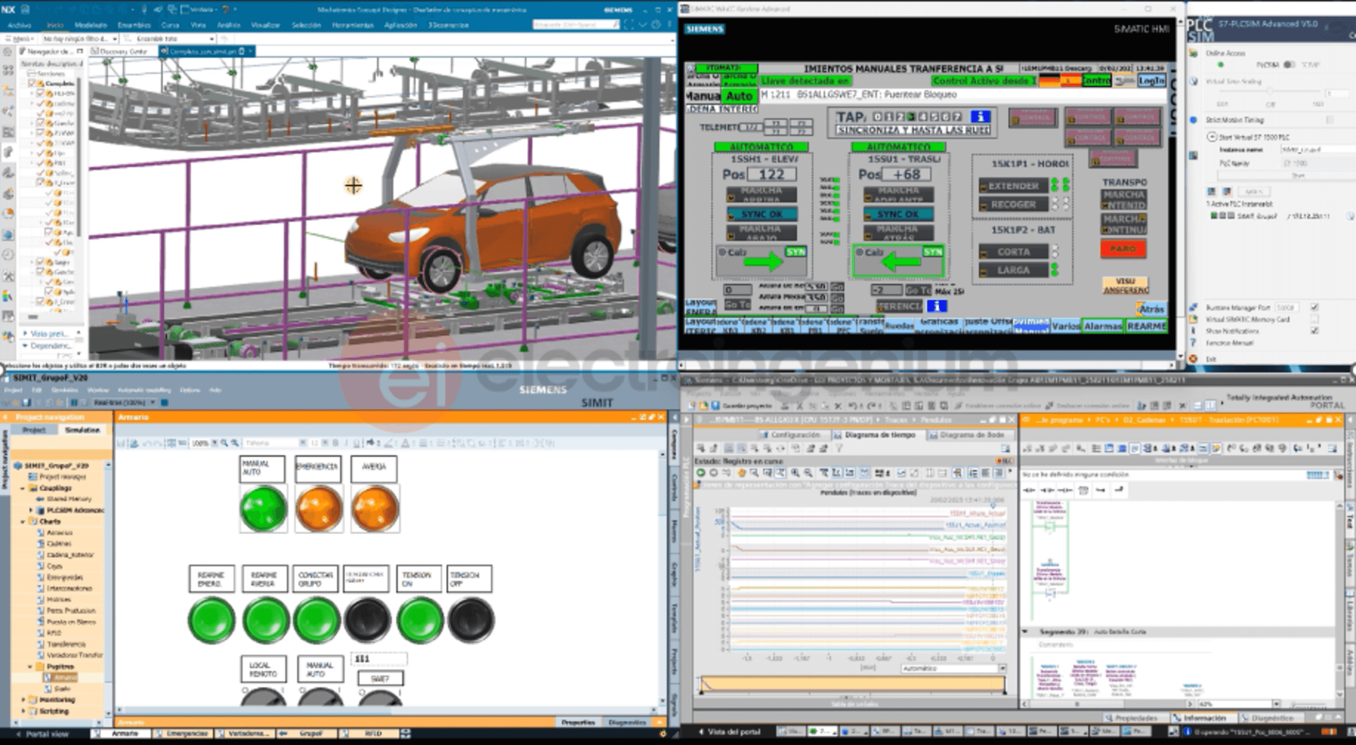Enable the Virtual SIMATIC Memory Card checkbox
Viewport: 1356px width, 745px height.
1314,319
